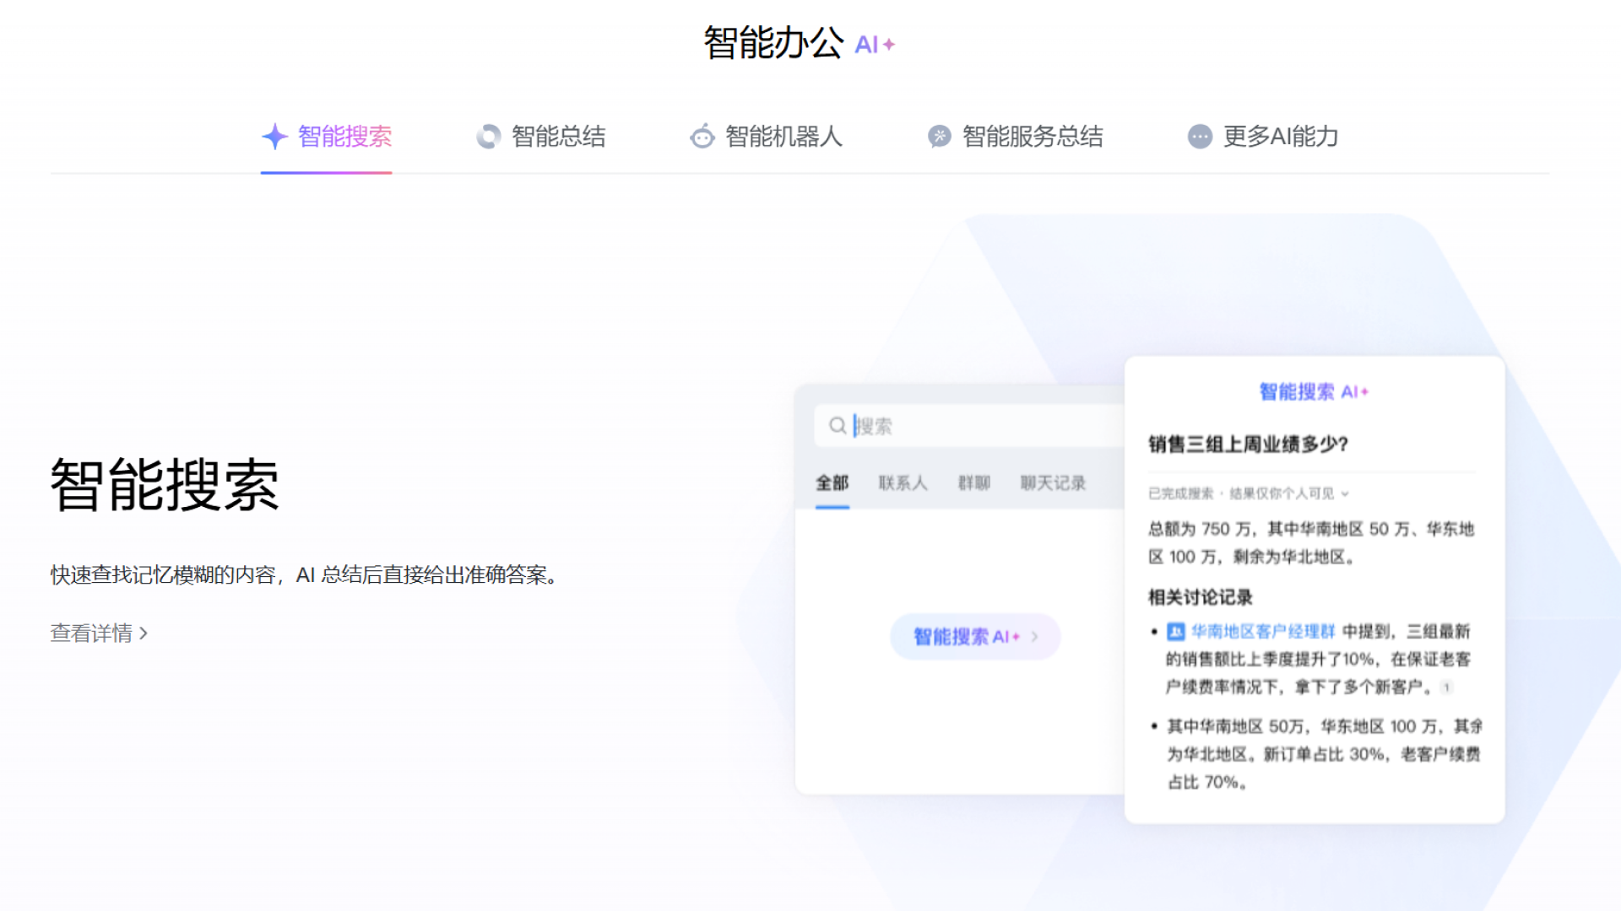Select the star icon beside 智能搜索
Screen dimensions: 1621x911
274,136
